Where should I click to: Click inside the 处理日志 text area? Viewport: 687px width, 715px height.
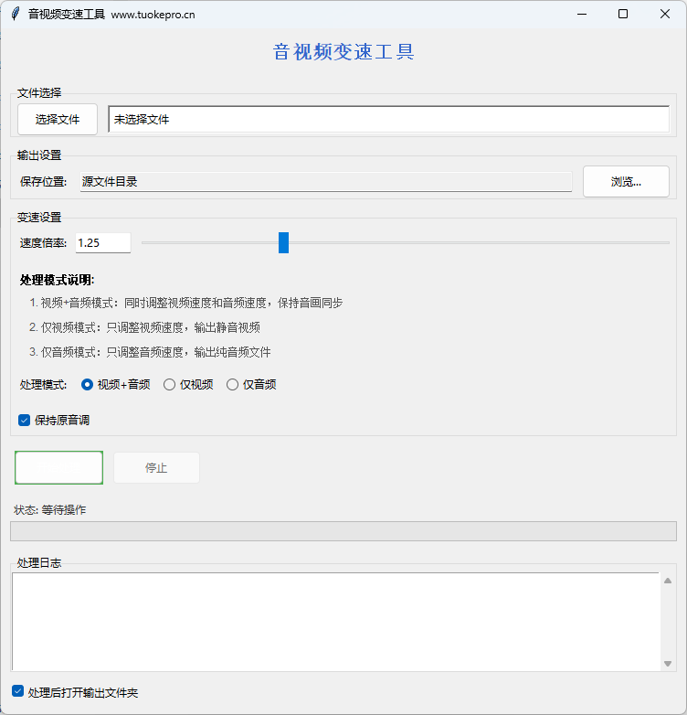click(334, 622)
